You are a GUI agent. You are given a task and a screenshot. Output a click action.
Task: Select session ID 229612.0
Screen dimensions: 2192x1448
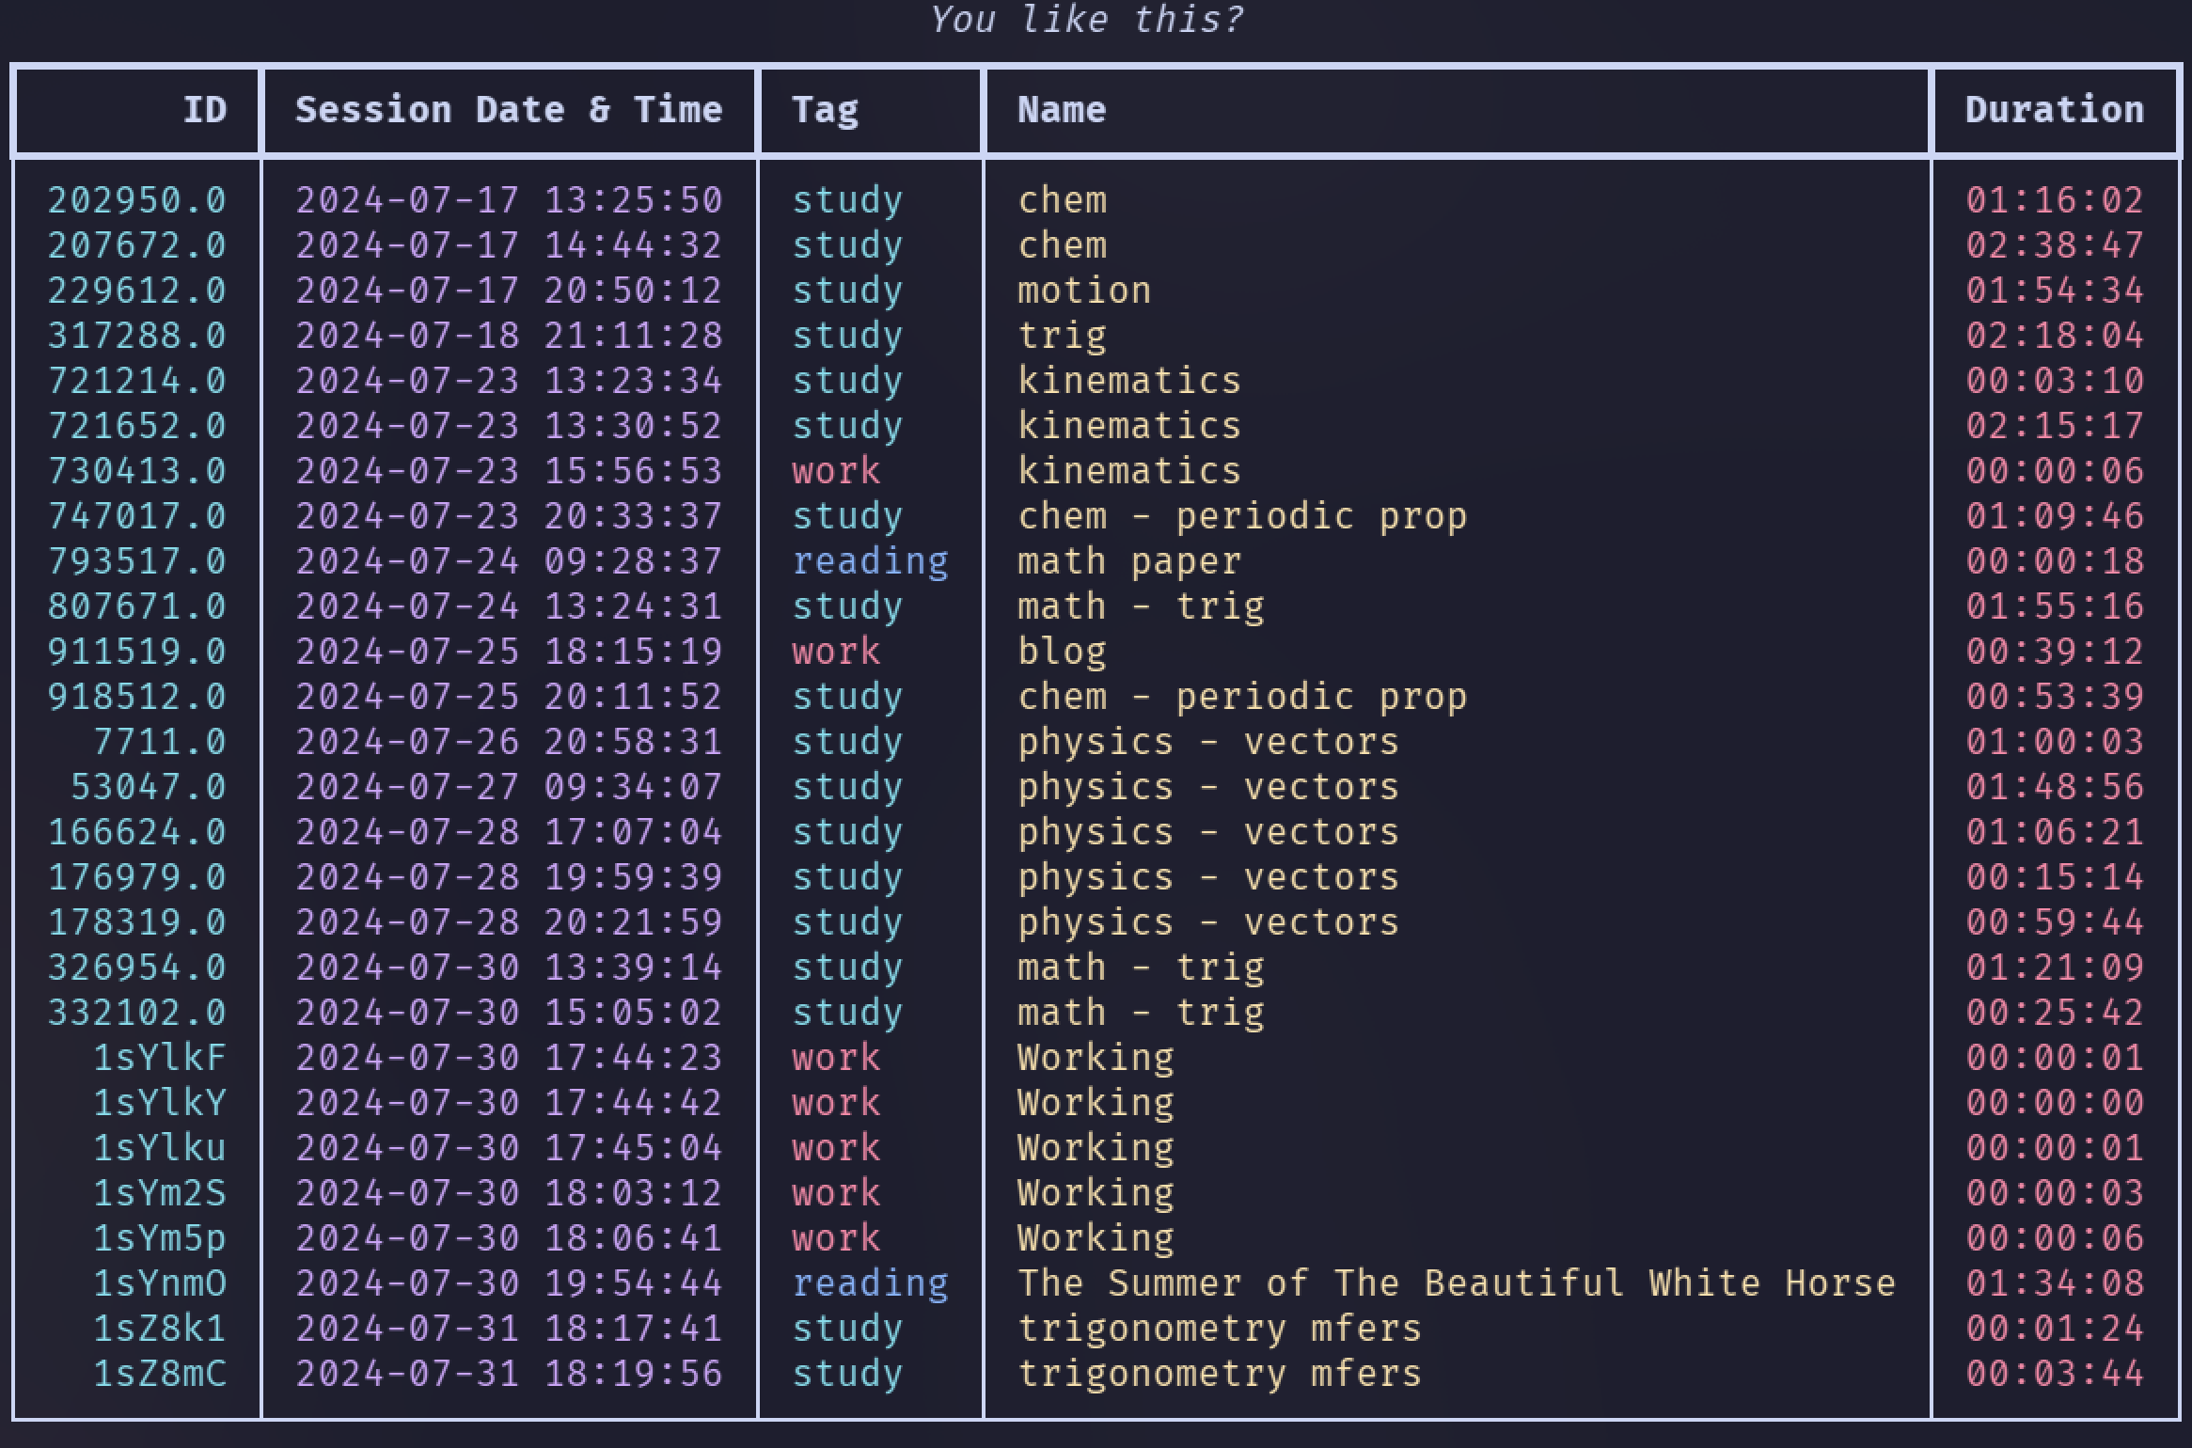[137, 291]
